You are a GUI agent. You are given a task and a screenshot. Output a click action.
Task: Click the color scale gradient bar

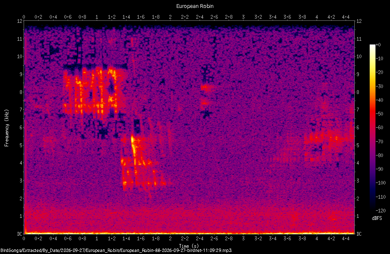tap(372, 127)
